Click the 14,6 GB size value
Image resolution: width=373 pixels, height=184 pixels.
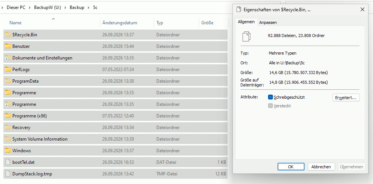click(x=298, y=72)
